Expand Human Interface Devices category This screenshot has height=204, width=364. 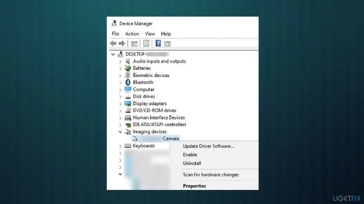[x=120, y=118]
